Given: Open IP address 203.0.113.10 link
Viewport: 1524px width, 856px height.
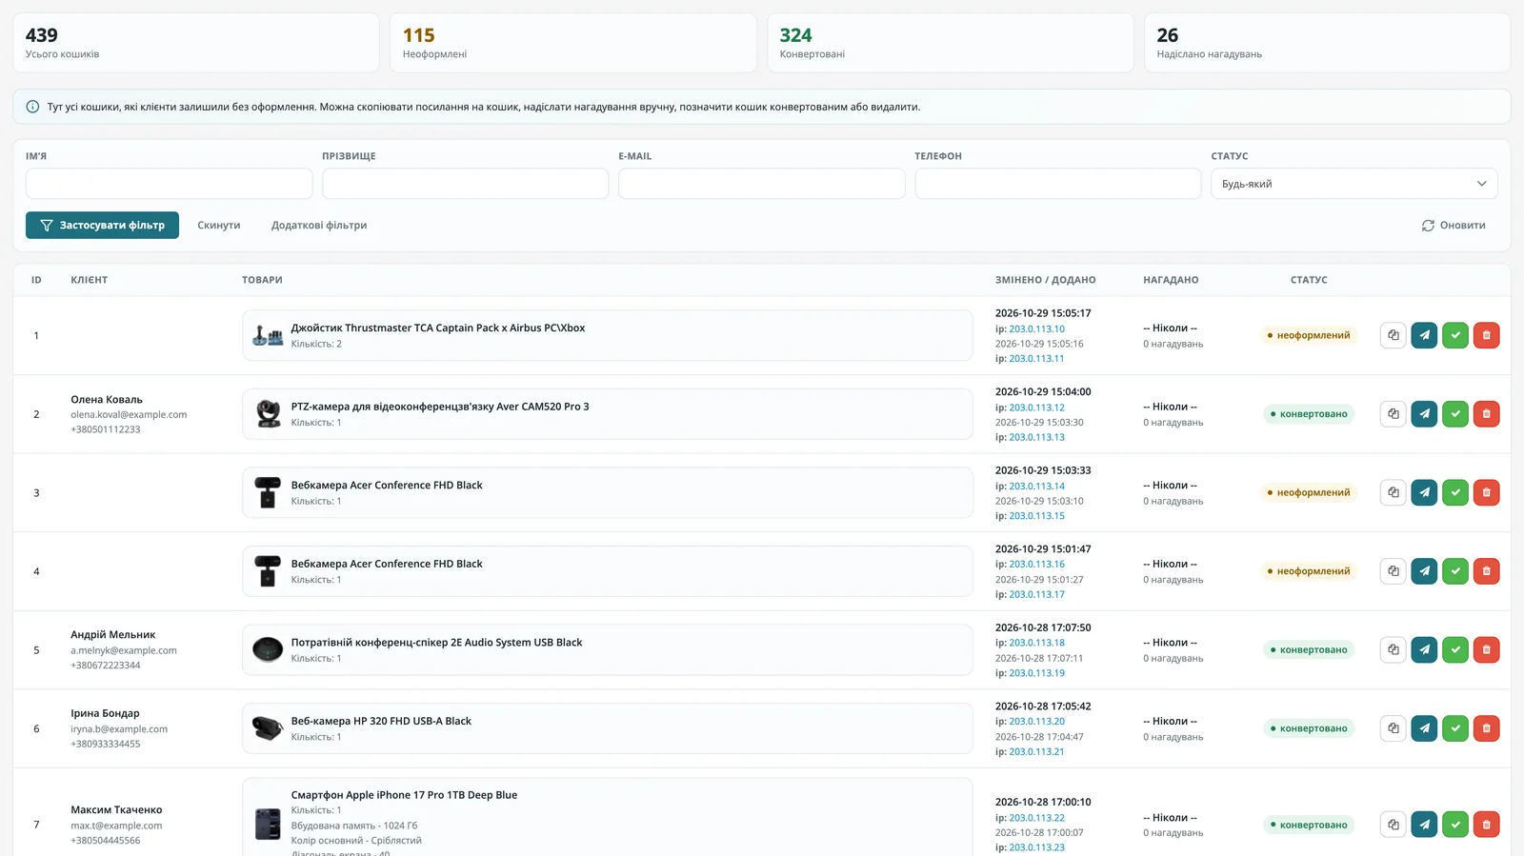Looking at the screenshot, I should coord(1036,328).
